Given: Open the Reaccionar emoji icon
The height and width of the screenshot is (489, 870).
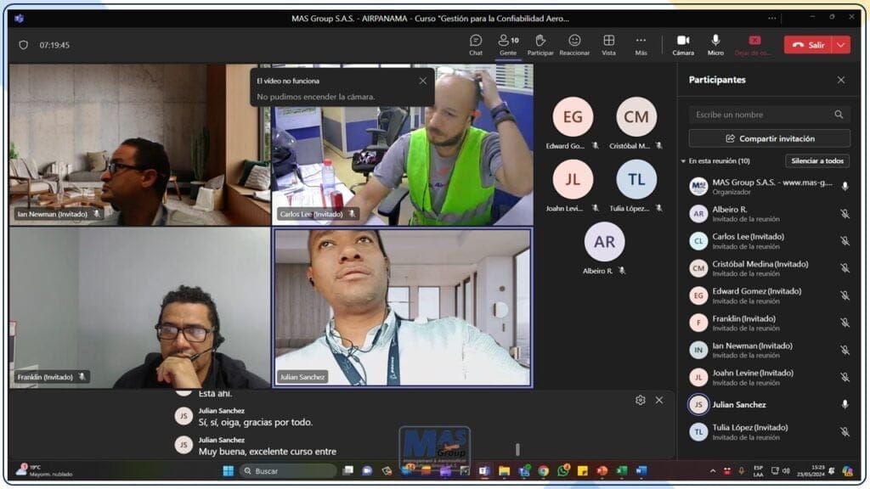Looking at the screenshot, I should point(574,41).
